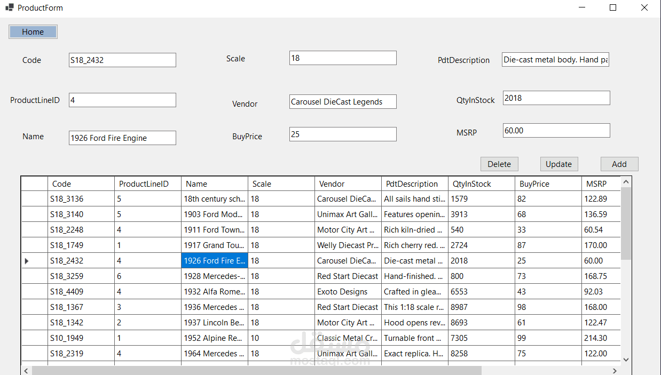This screenshot has width=661, height=375.
Task: Click grid vertical scrollbar up arrow
Action: (x=626, y=182)
